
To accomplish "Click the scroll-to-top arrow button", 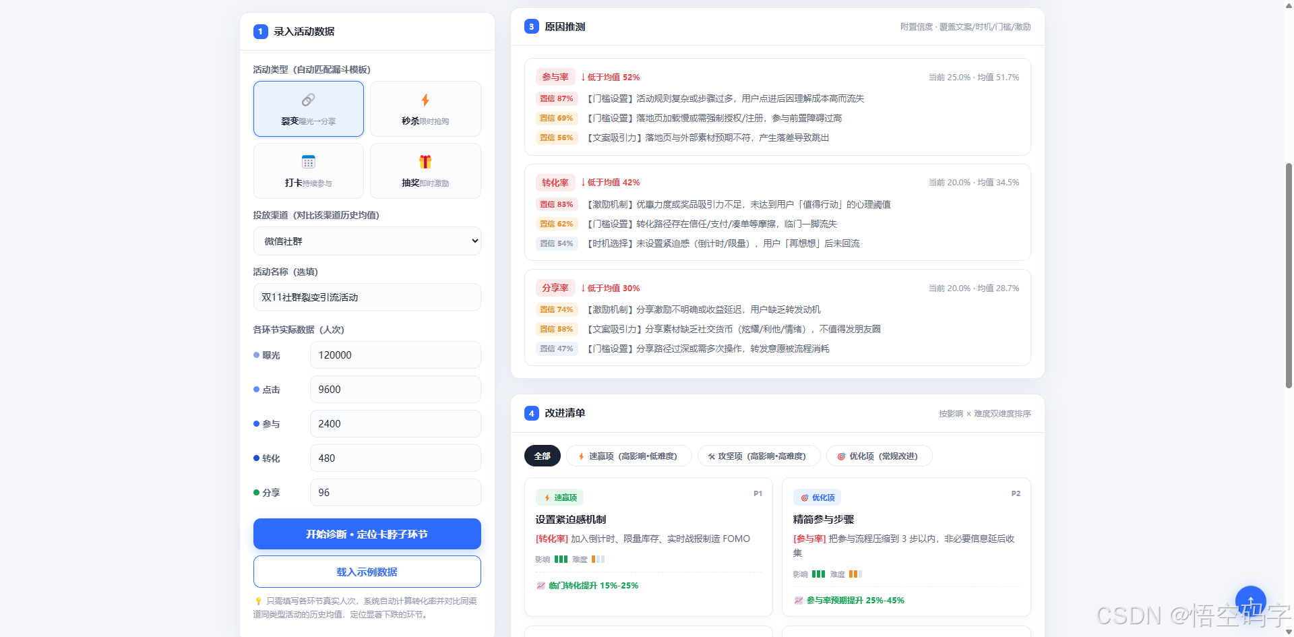I will tap(1251, 601).
